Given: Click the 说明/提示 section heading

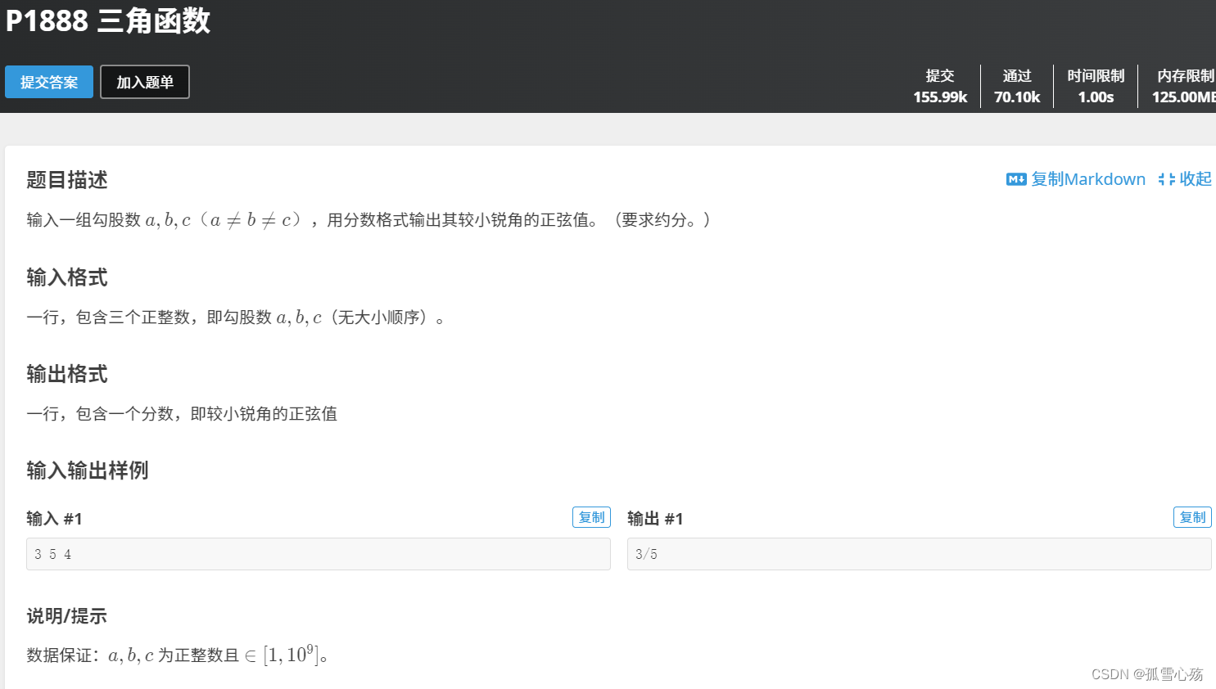Looking at the screenshot, I should (66, 616).
